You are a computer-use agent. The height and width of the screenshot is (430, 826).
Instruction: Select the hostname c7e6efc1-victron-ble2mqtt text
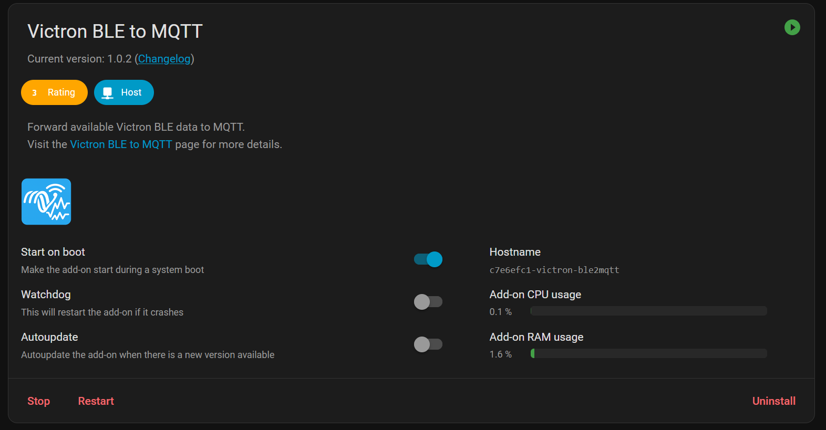point(554,270)
